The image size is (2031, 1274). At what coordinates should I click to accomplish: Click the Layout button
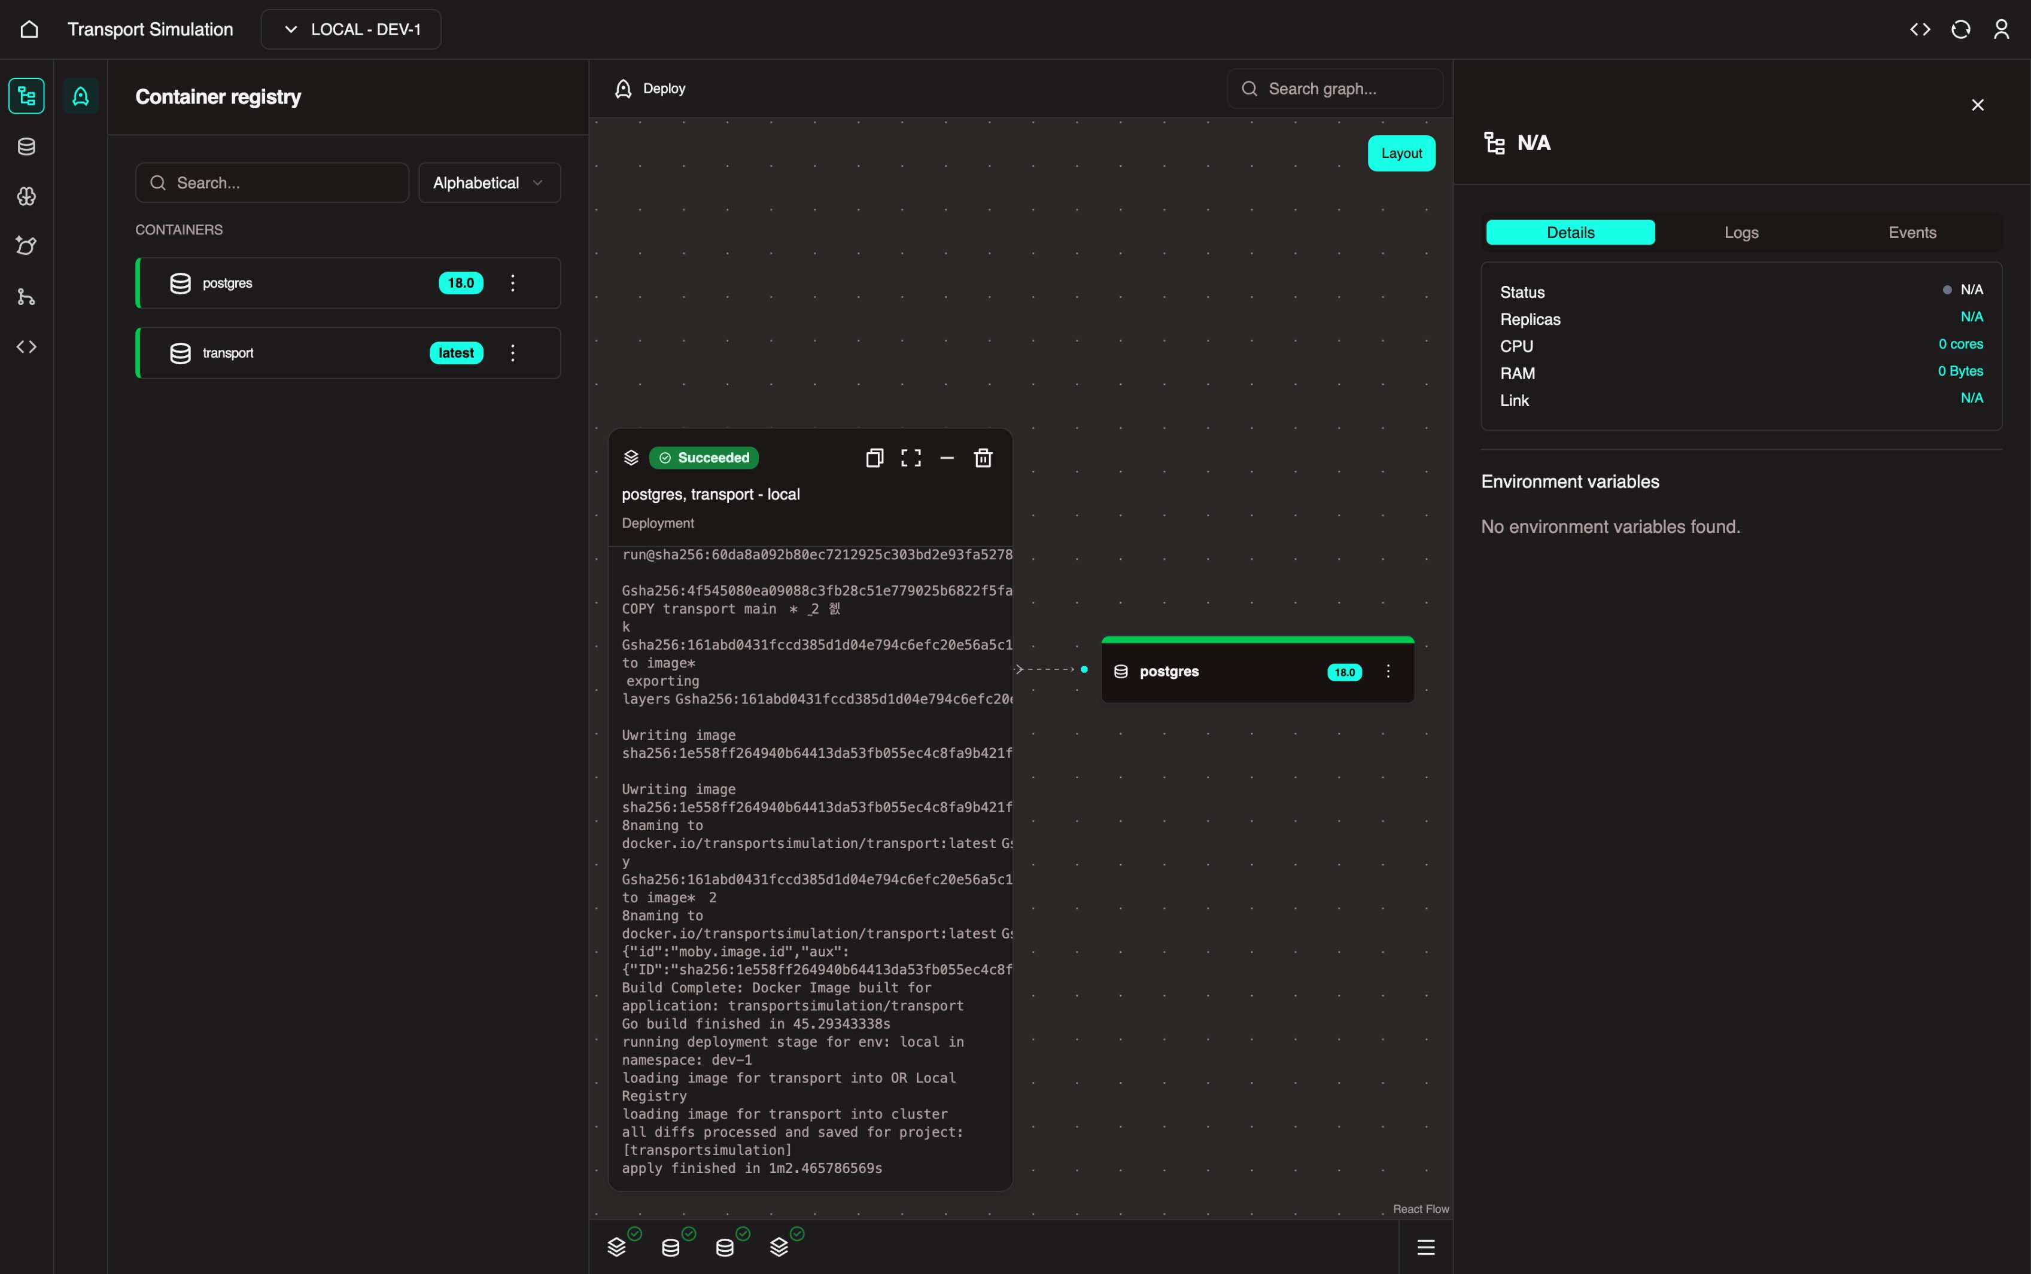(x=1401, y=153)
